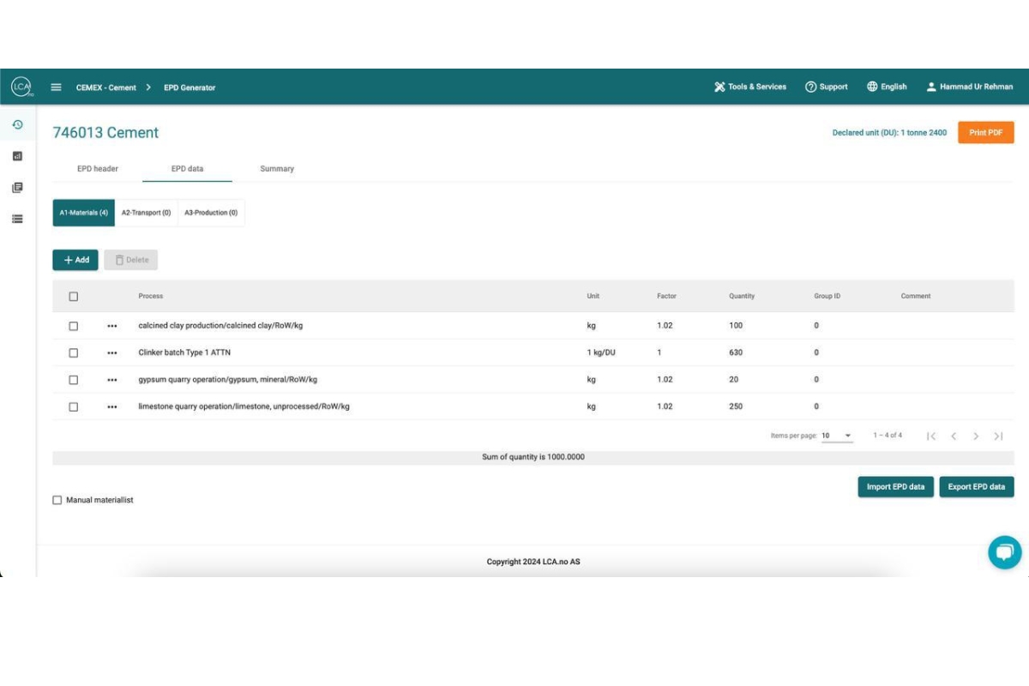The image size is (1029, 686).
Task: Click the quantity 630 in the Clinker row
Action: 736,352
